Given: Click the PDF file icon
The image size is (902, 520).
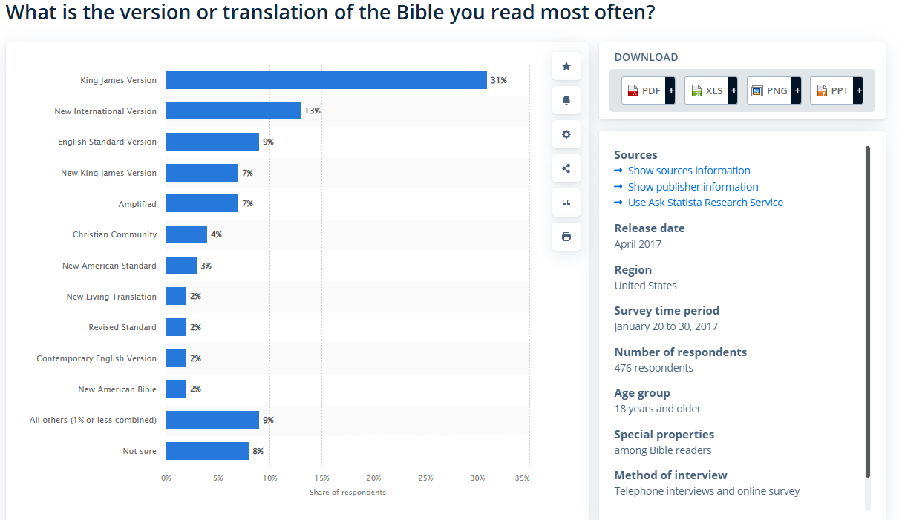Looking at the screenshot, I should pyautogui.click(x=633, y=90).
